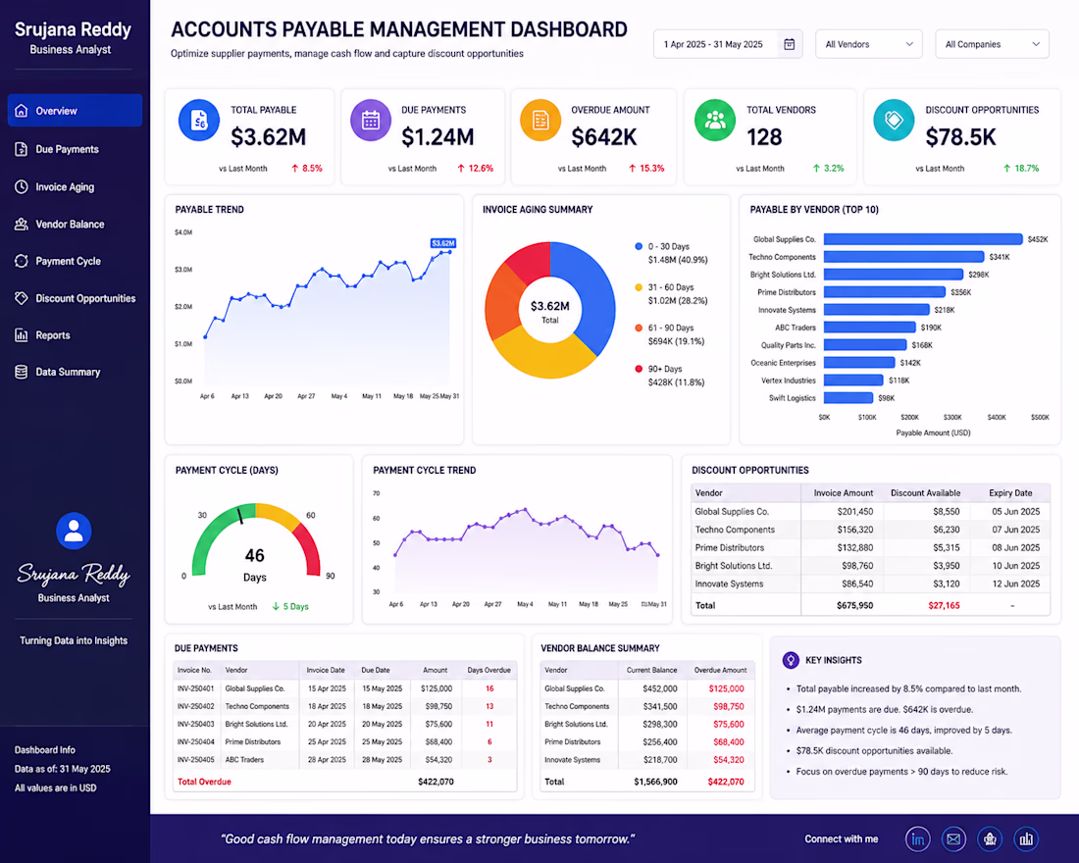
Task: Click the Key Insights lightbulb icon
Action: tap(791, 660)
